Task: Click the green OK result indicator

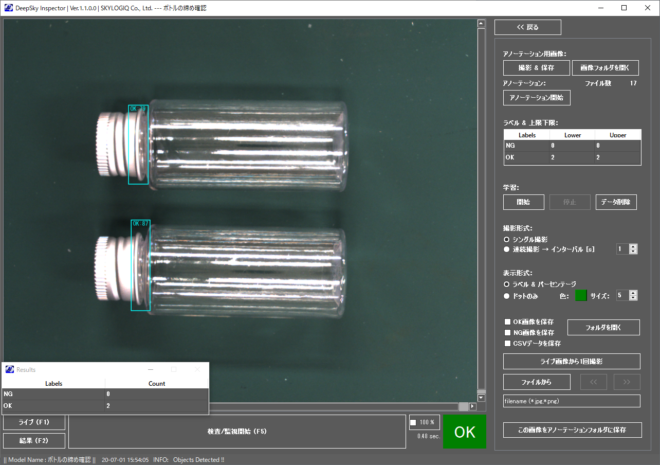Action: 465,432
